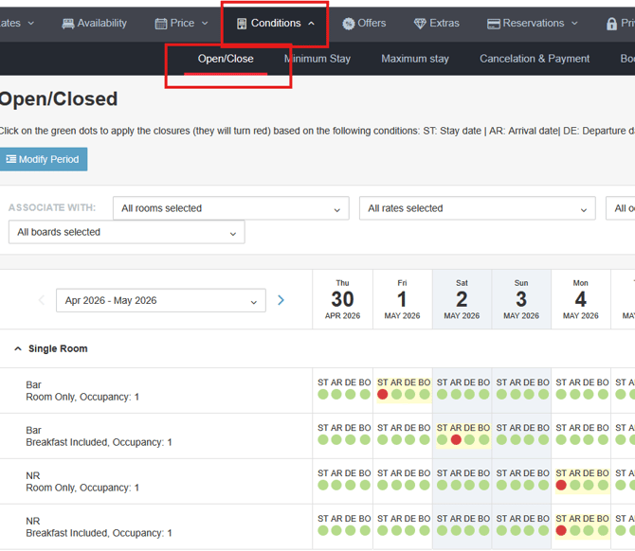Click the Extras diamond icon
Viewport: 635px width, 551px height.
pyautogui.click(x=420, y=24)
